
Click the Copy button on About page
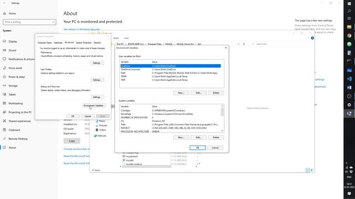pos(72,141)
